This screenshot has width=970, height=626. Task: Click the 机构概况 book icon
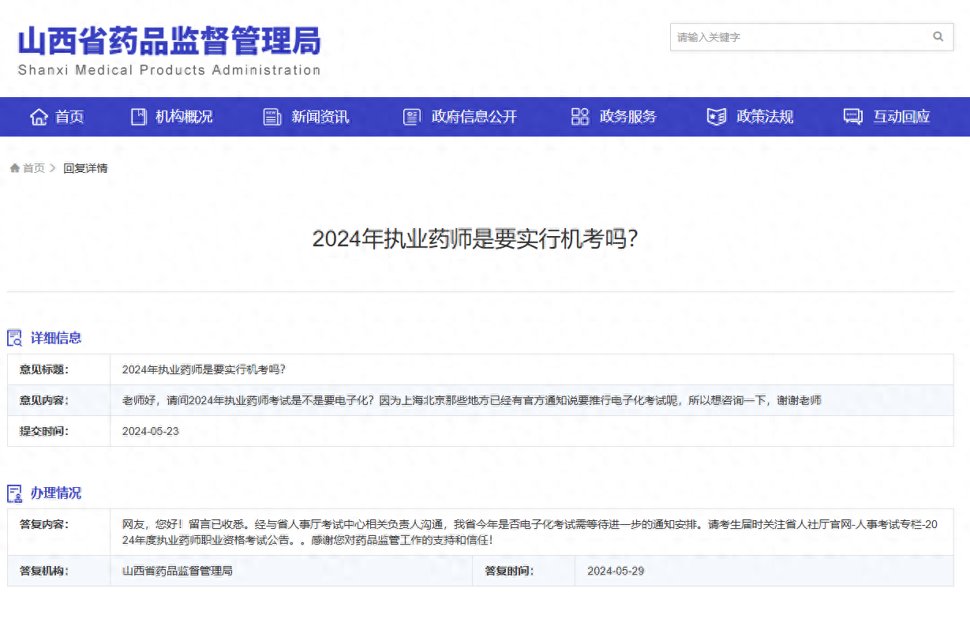pos(139,117)
